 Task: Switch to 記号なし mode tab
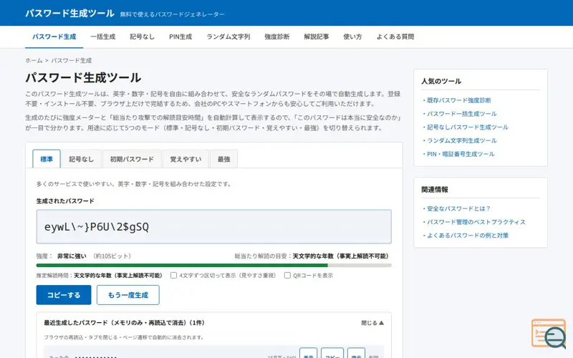pos(82,159)
